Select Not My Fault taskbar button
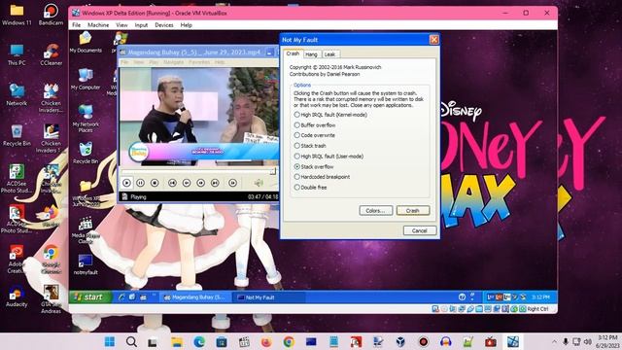The height and width of the screenshot is (350, 622). click(x=269, y=297)
